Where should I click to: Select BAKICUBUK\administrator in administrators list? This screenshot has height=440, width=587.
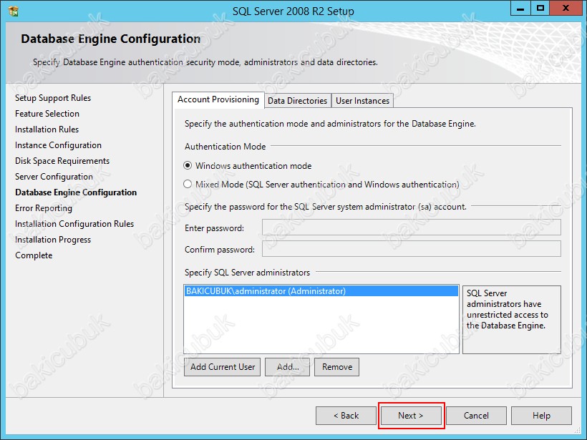pos(321,291)
